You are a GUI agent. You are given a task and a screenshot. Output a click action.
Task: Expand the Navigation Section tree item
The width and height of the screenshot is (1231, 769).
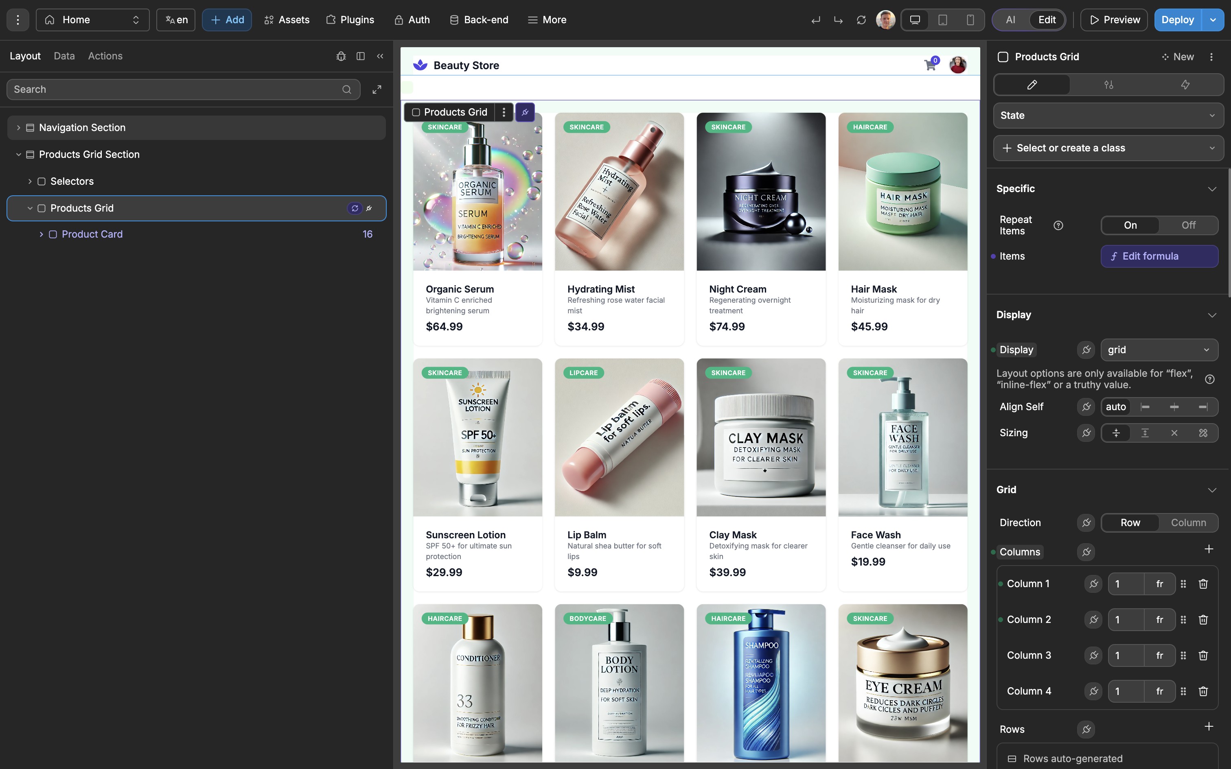pos(18,128)
